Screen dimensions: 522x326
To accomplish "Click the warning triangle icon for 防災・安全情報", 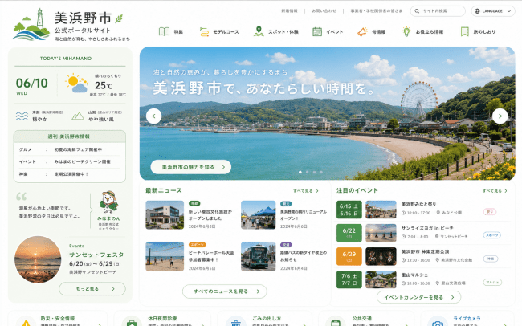I will coord(26,322).
